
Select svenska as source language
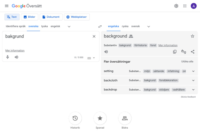(33, 26)
